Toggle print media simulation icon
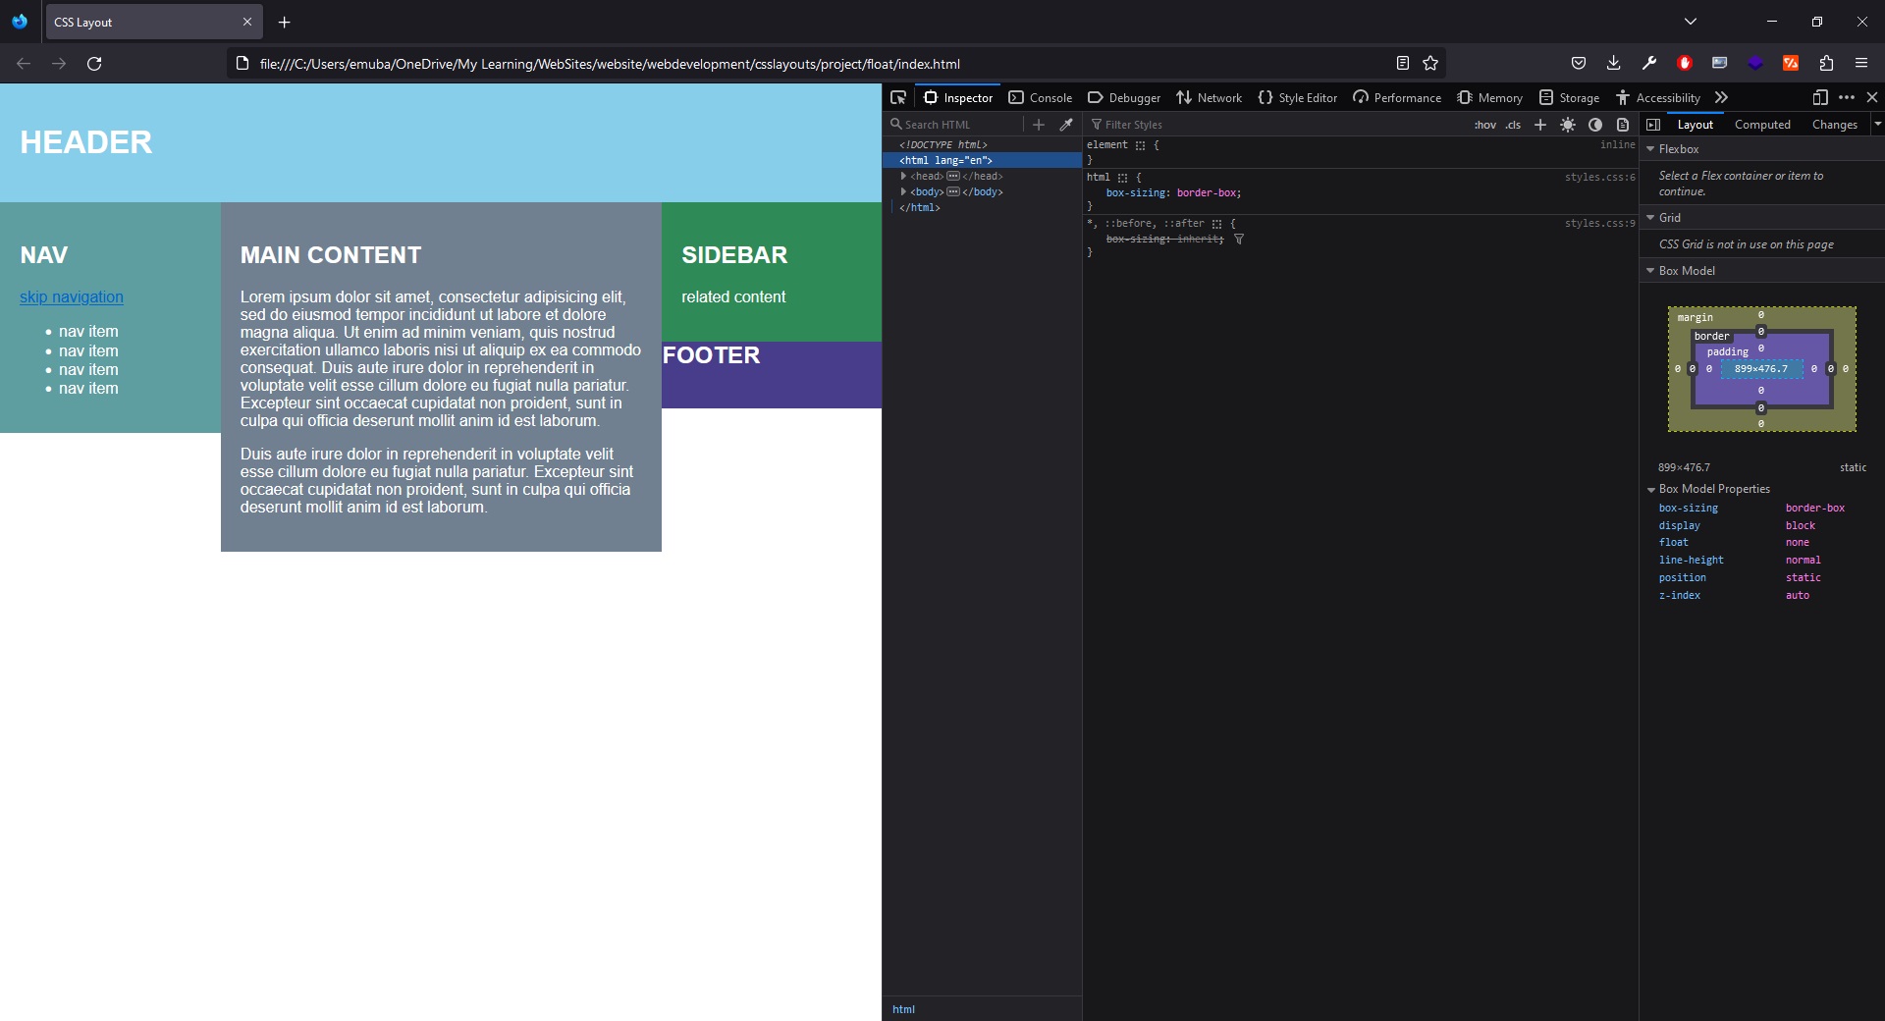This screenshot has width=1885, height=1021. point(1623,125)
